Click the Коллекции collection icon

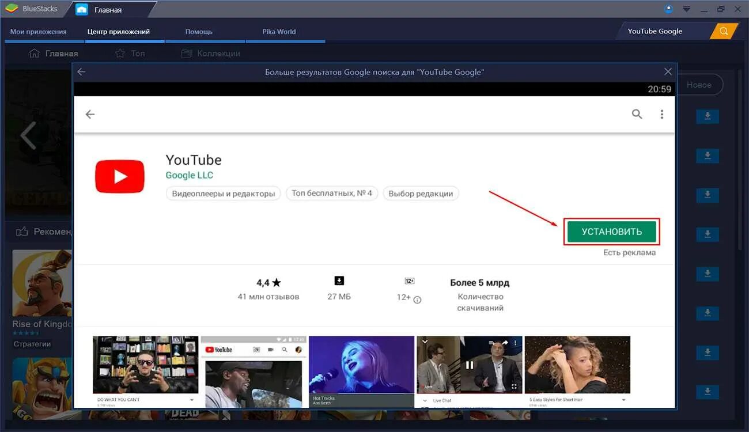coord(186,53)
